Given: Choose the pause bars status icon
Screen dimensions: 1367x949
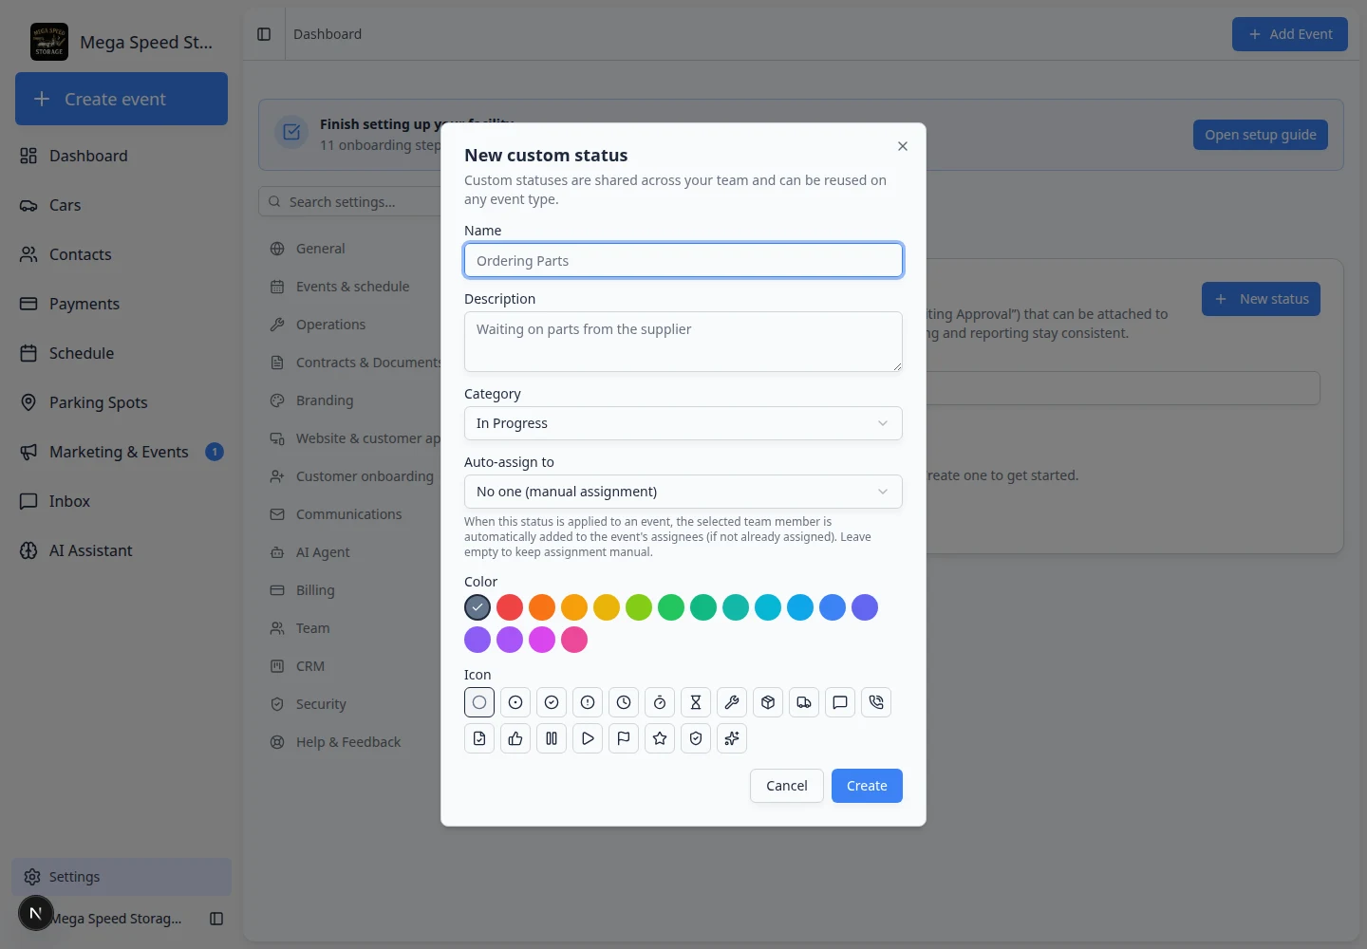Looking at the screenshot, I should 552,738.
